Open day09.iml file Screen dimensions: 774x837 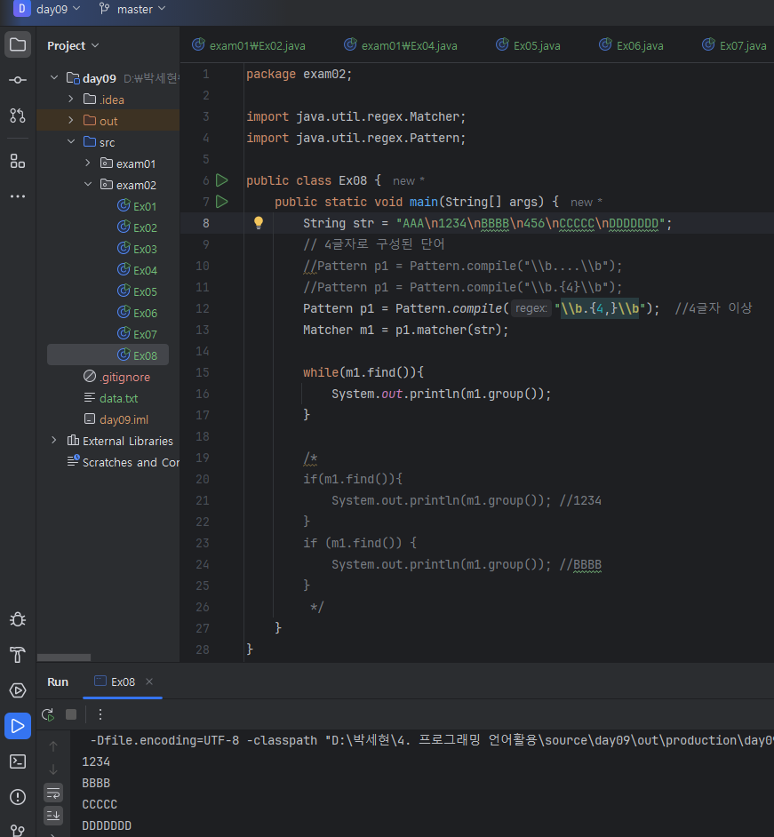coord(116,419)
